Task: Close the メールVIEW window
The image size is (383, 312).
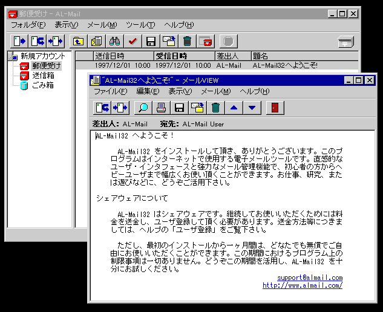Action: pos(370,80)
